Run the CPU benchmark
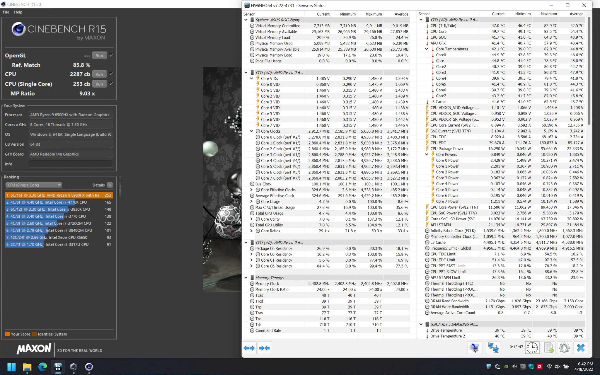Screen dimensions: 600x375 click(x=99, y=74)
